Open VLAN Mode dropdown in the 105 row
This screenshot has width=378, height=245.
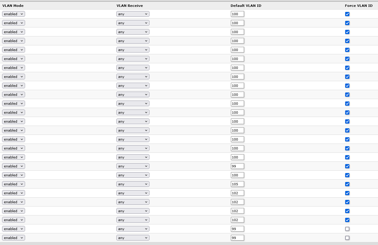pyautogui.click(x=13, y=184)
